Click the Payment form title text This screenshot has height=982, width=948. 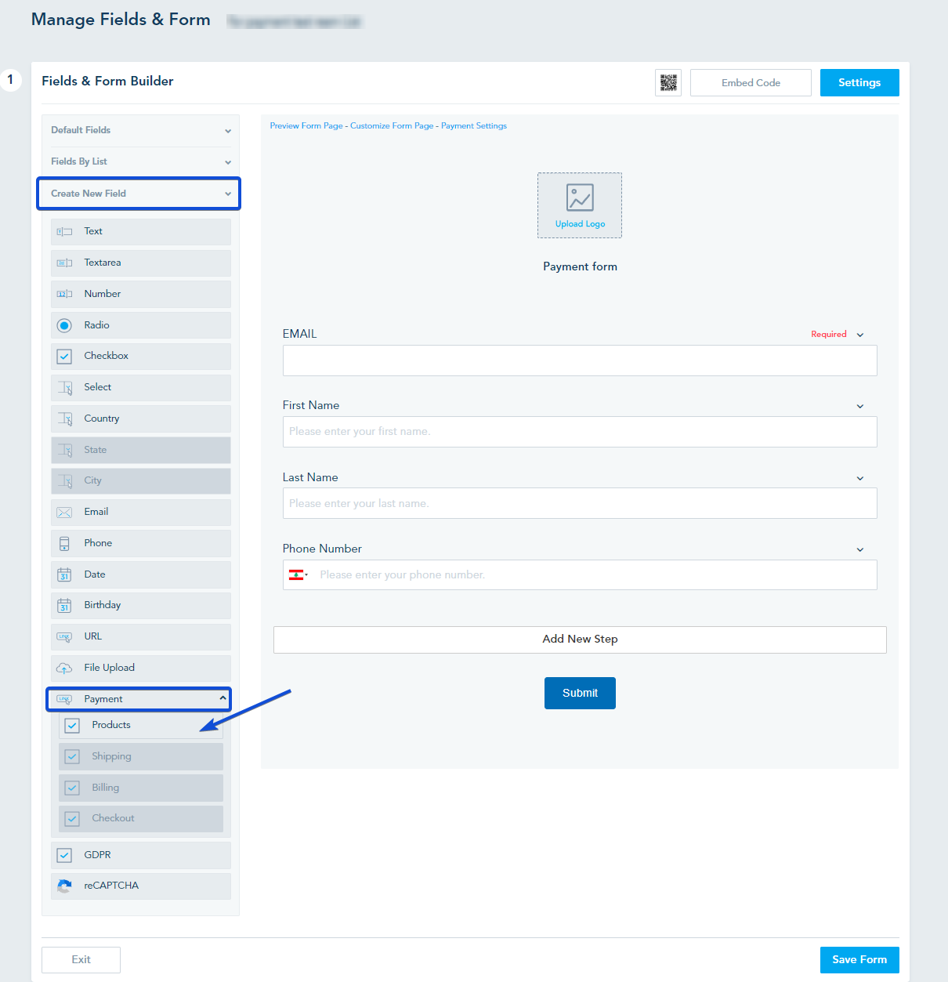point(580,266)
